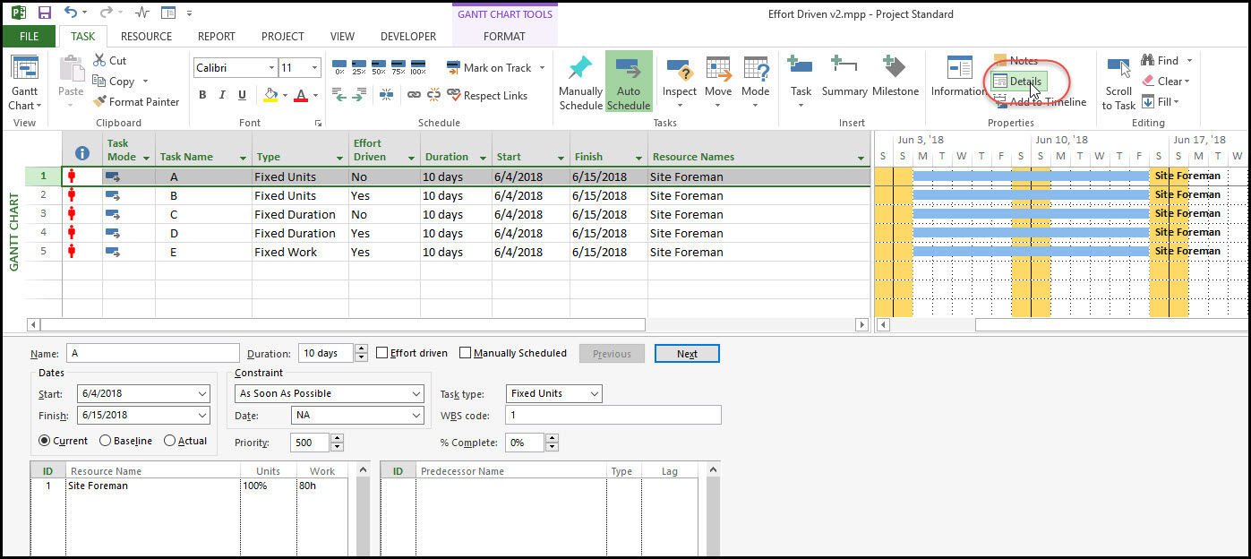Open the FILE menu tab
1251x559 pixels.
point(29,37)
